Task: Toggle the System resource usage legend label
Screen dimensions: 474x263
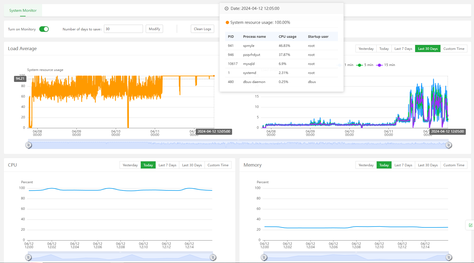Action: [x=45, y=70]
